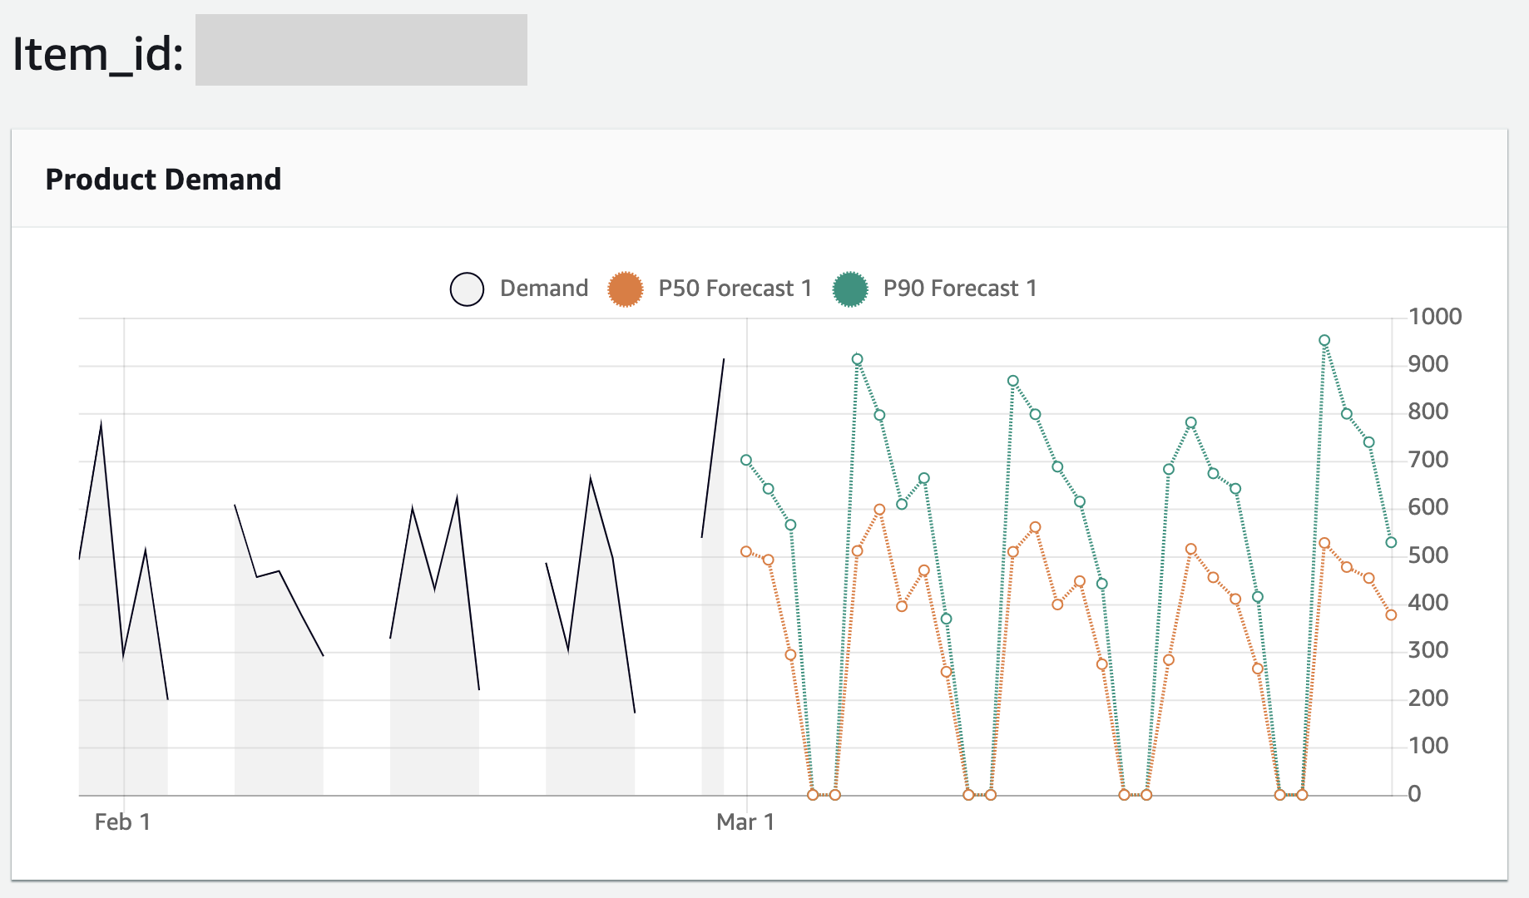
Task: Click the highest orange P50 forecast data point
Action: (879, 510)
